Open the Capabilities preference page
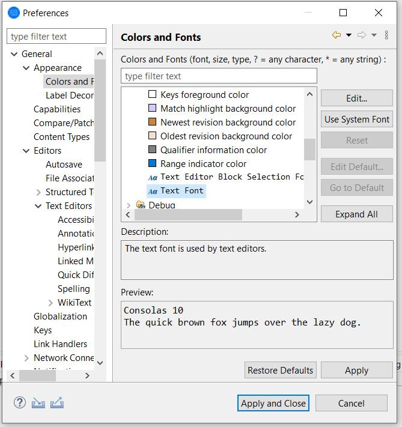This screenshot has width=402, height=427. pos(57,109)
